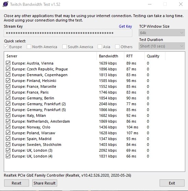
Task: Click the Reset button
Action: point(16,183)
